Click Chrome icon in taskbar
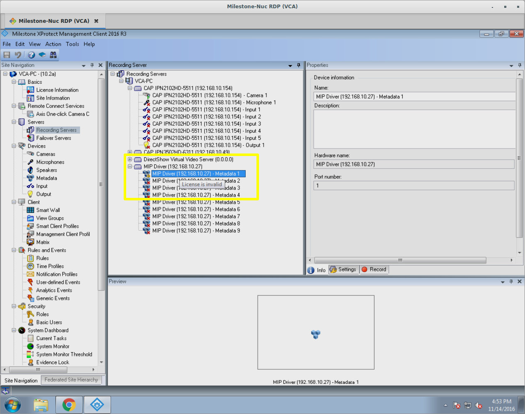 click(69, 404)
